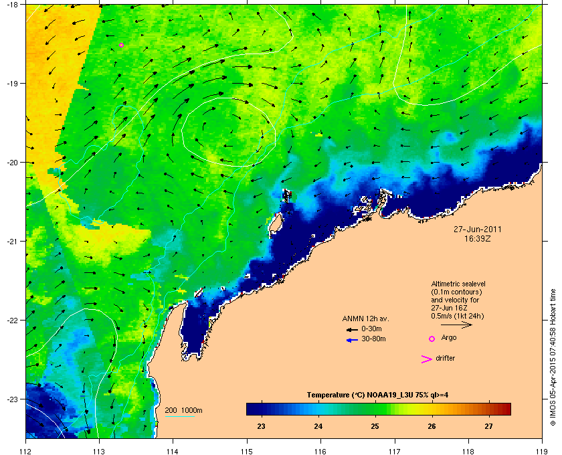Click the time label 16:39Z
This screenshot has height=455, width=562.
[x=478, y=238]
